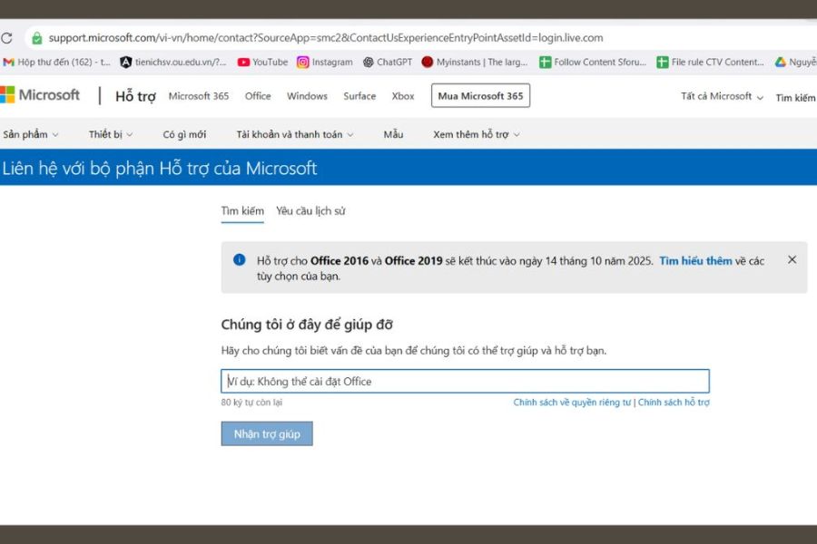Viewport: 817px width, 544px height.
Task: Click the Nhận trợ giúp button
Action: tap(267, 433)
